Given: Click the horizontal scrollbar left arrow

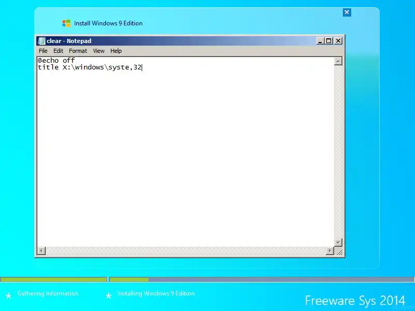Looking at the screenshot, I should pos(41,251).
